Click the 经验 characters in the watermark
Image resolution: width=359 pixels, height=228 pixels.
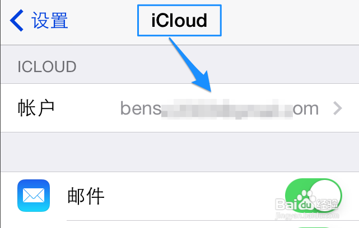pos(328,204)
